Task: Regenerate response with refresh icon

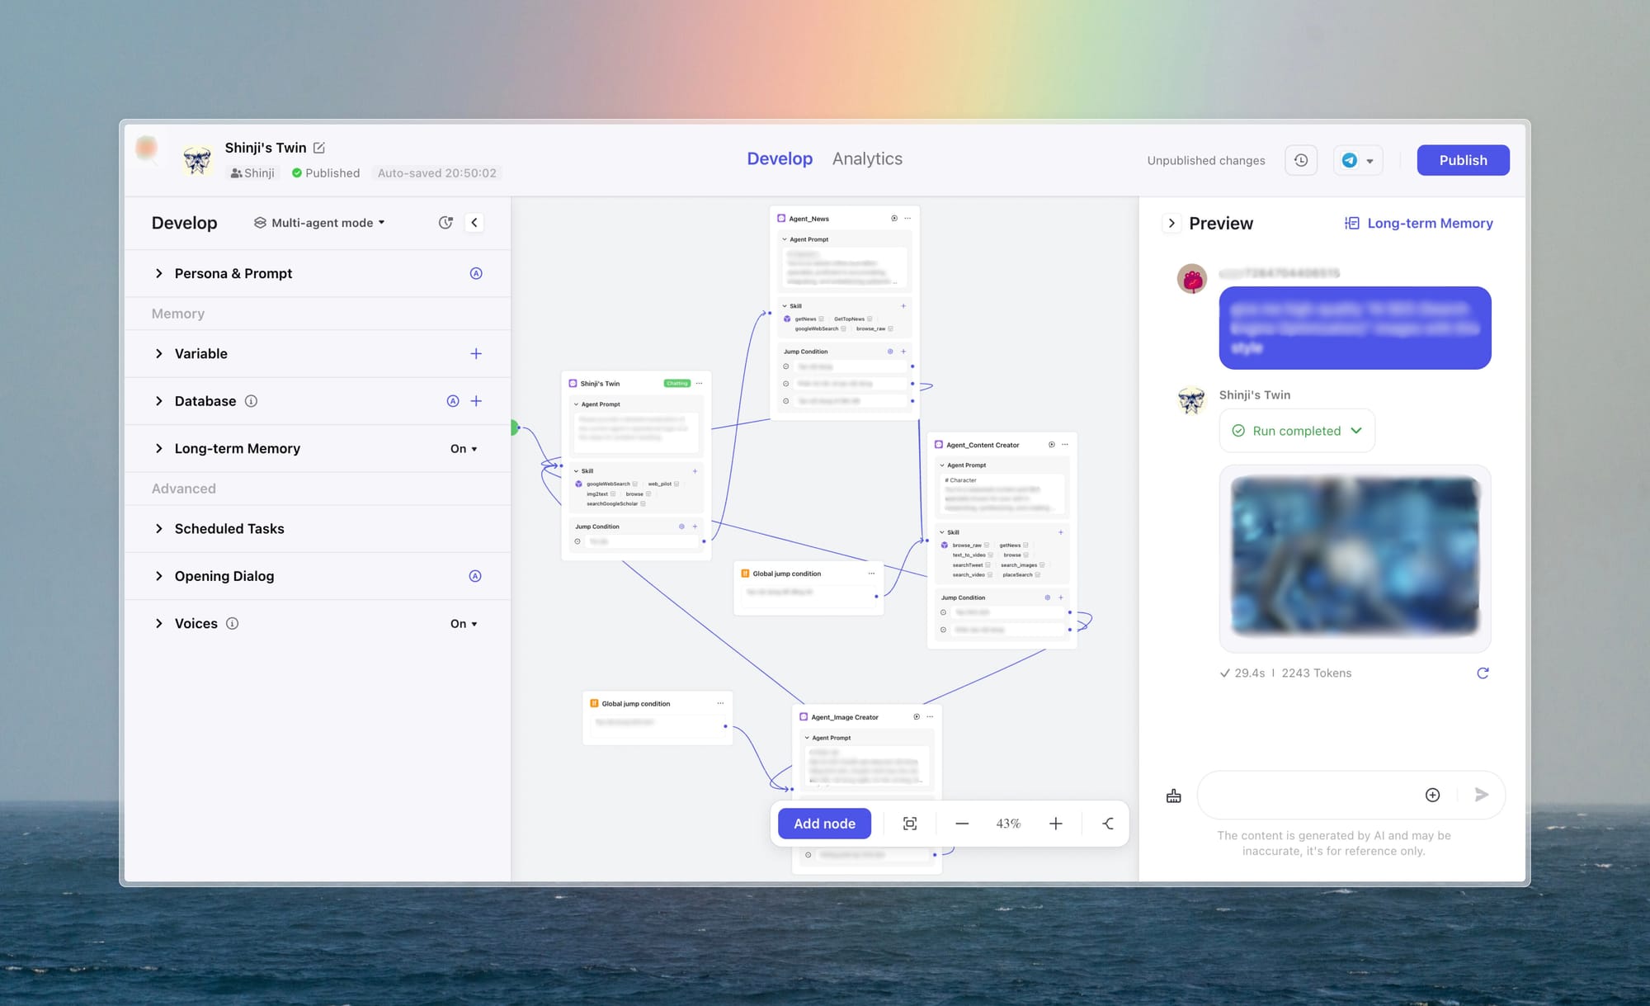Action: (1483, 673)
